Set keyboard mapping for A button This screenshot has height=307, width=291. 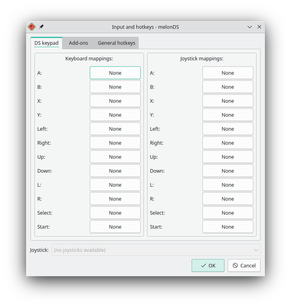pos(115,73)
